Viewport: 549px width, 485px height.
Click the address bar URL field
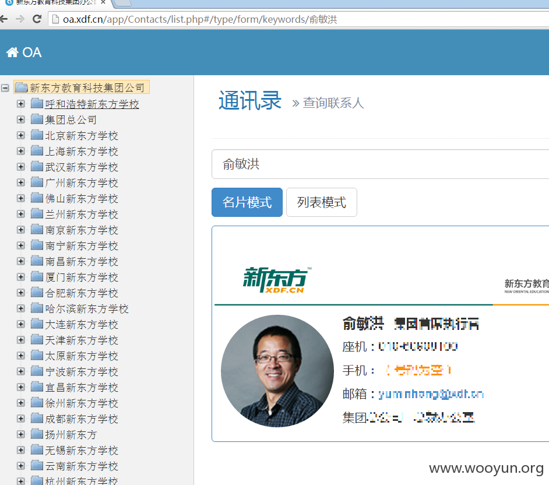[300, 19]
